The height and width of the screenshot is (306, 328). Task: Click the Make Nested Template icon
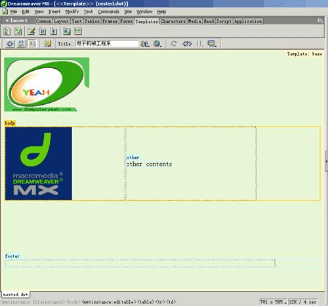pyautogui.click(x=18, y=31)
